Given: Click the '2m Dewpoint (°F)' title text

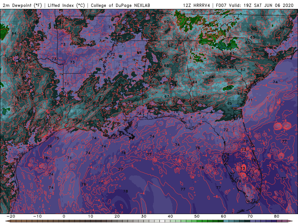Looking at the screenshot, I should (22, 5).
